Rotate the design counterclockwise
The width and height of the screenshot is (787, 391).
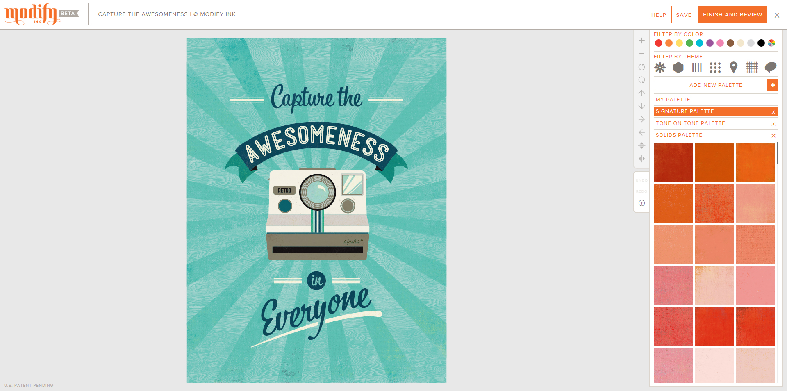click(642, 67)
